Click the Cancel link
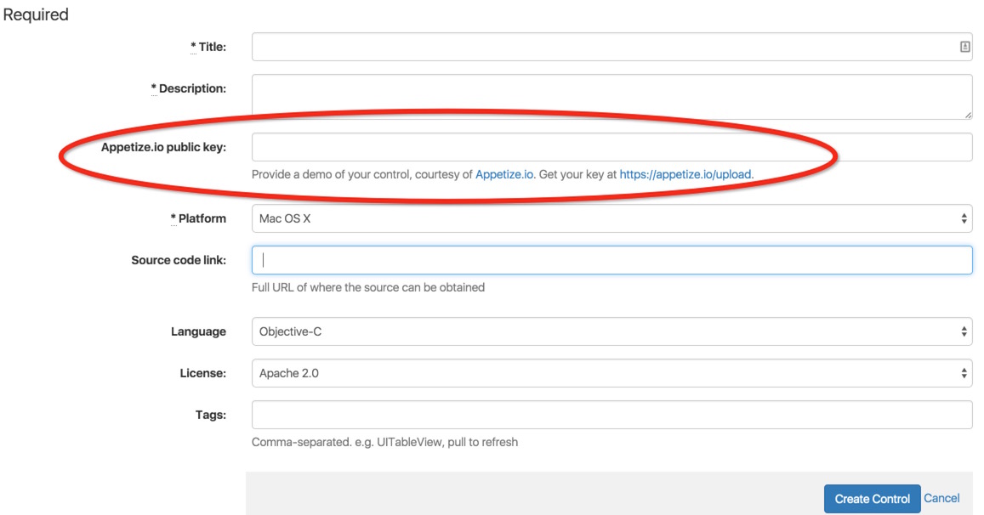984x515 pixels. 941,499
